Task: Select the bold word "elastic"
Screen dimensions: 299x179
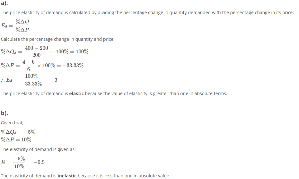Action: (x=76, y=94)
